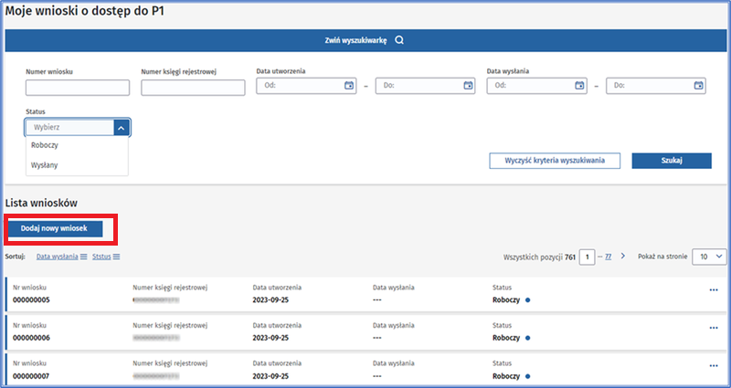This screenshot has width=731, height=388.
Task: Focus the Numer wniosku input field
Action: click(78, 88)
